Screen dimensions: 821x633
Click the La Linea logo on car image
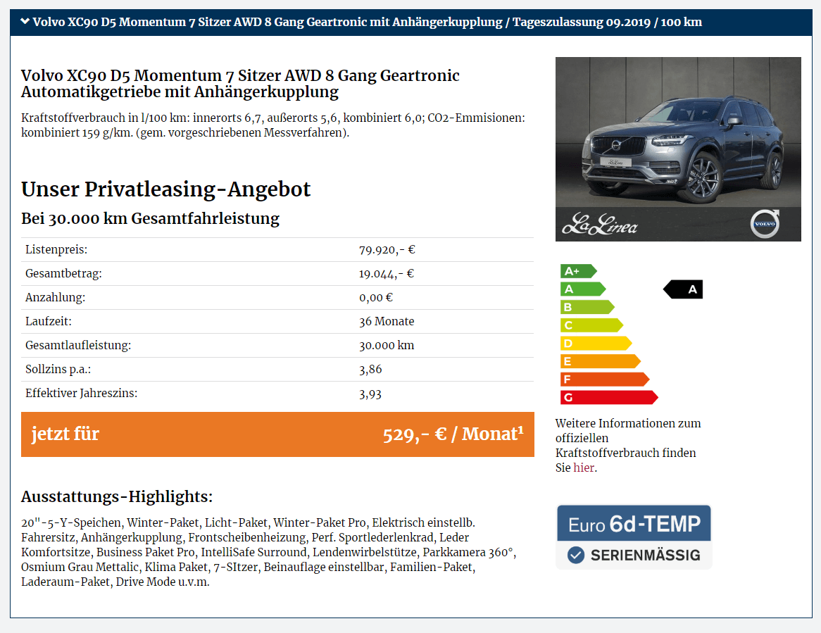click(599, 225)
